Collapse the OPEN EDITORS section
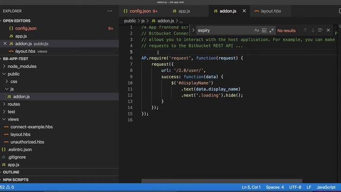The height and width of the screenshot is (192, 341). [x=17, y=21]
